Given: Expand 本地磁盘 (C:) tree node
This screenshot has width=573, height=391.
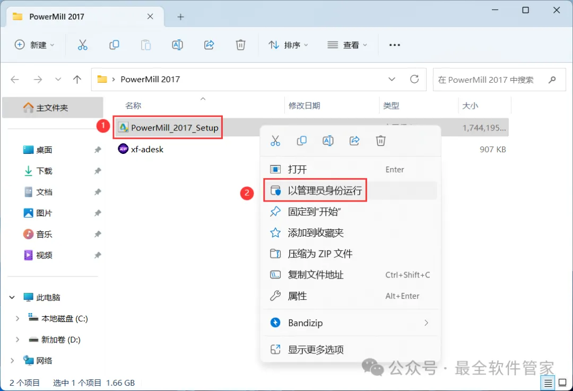Looking at the screenshot, I should pos(17,319).
